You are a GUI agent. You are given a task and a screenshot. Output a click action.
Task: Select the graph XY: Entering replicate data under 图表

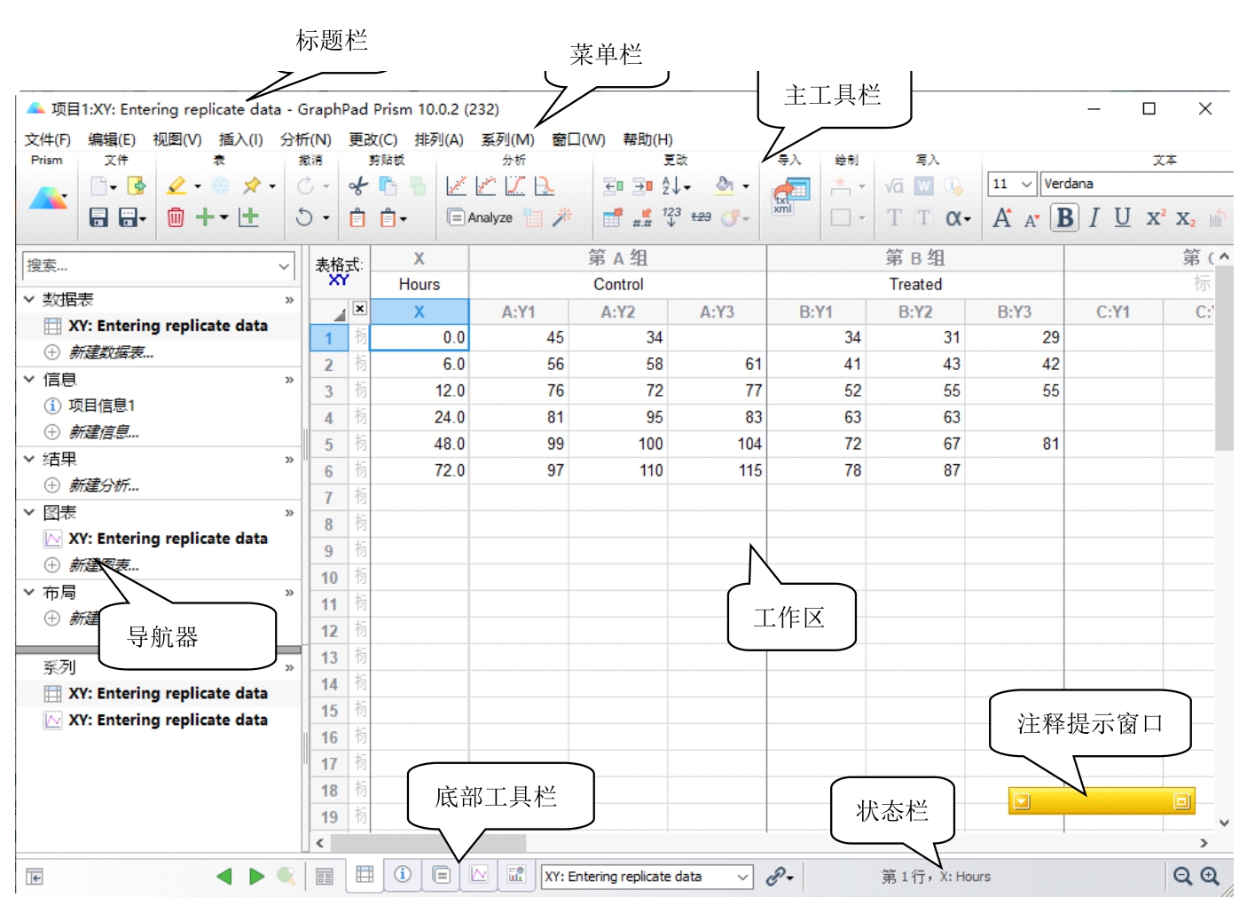pos(168,539)
